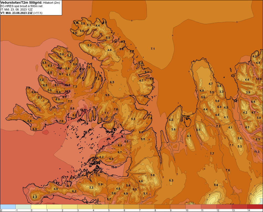Viewport: 263px width, 212px height.
Task: Select the pale yellow 0 to 1 legend swatch
Action: 39,207
